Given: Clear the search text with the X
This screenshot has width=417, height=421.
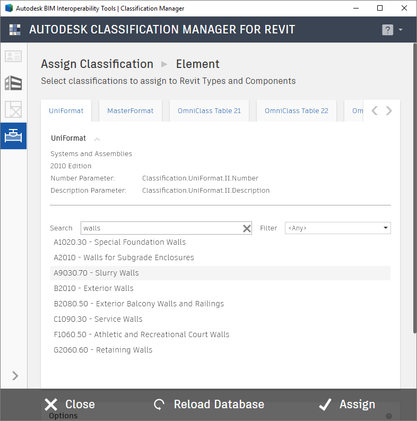Looking at the screenshot, I should [247, 228].
